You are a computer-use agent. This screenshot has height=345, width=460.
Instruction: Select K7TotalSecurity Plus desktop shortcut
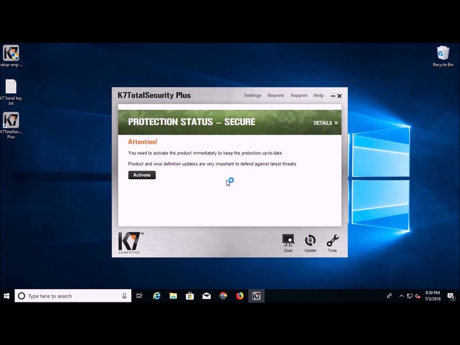(x=11, y=125)
